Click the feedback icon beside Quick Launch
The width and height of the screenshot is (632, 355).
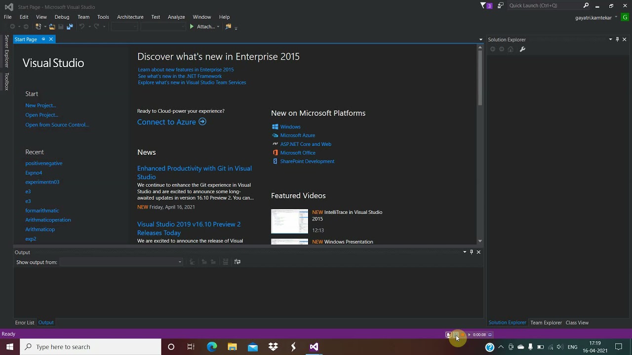[501, 5]
